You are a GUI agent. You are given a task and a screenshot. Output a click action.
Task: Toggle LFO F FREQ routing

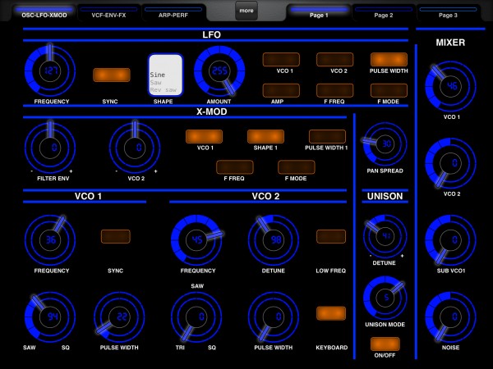point(335,90)
